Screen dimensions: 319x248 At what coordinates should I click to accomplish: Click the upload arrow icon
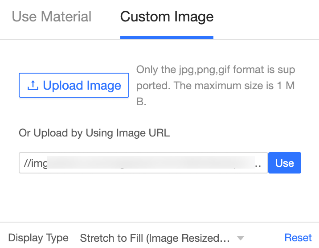(x=33, y=86)
